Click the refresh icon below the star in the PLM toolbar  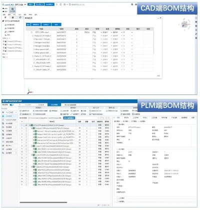81,114
